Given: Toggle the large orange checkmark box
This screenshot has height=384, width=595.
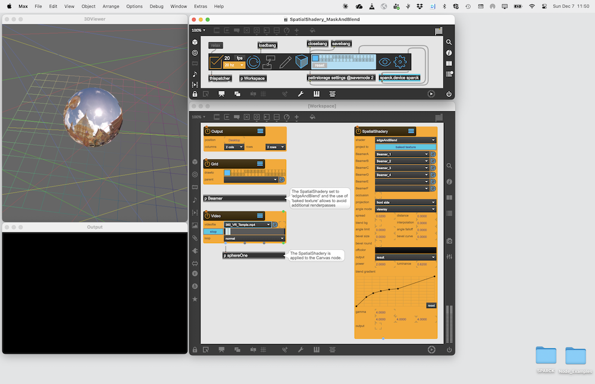Looking at the screenshot, I should [216, 62].
